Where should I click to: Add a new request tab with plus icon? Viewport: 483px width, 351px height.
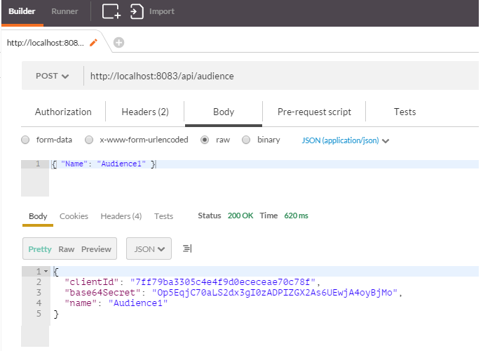118,43
